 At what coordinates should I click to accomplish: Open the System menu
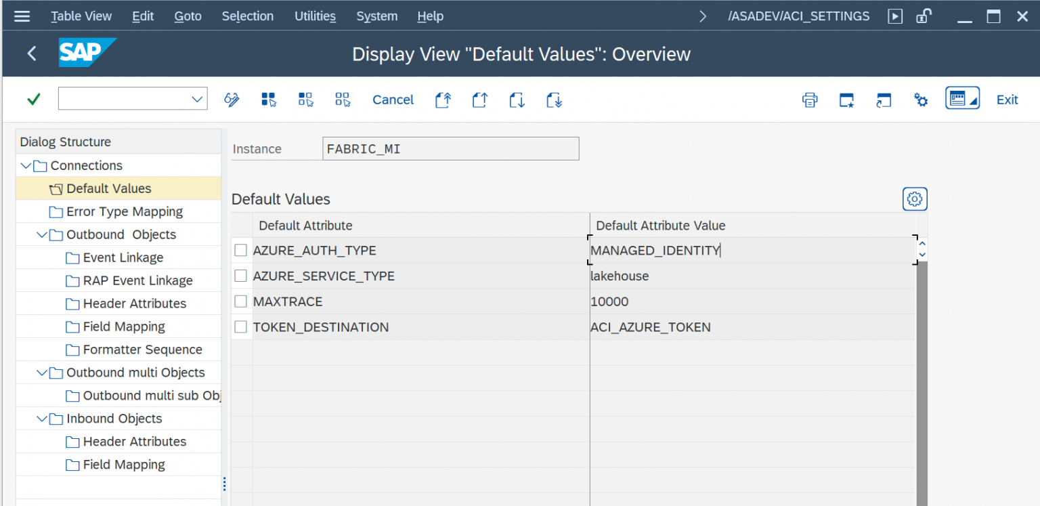[376, 16]
